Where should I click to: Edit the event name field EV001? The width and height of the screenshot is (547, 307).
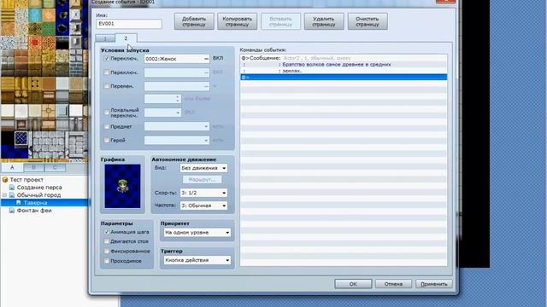click(129, 24)
